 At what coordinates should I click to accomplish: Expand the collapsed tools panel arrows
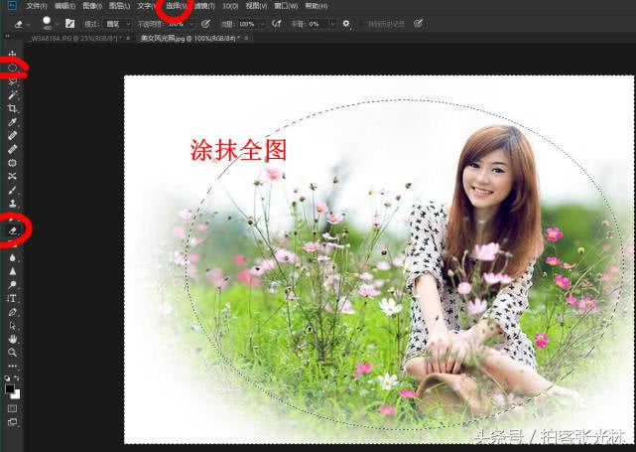pyautogui.click(x=7, y=37)
